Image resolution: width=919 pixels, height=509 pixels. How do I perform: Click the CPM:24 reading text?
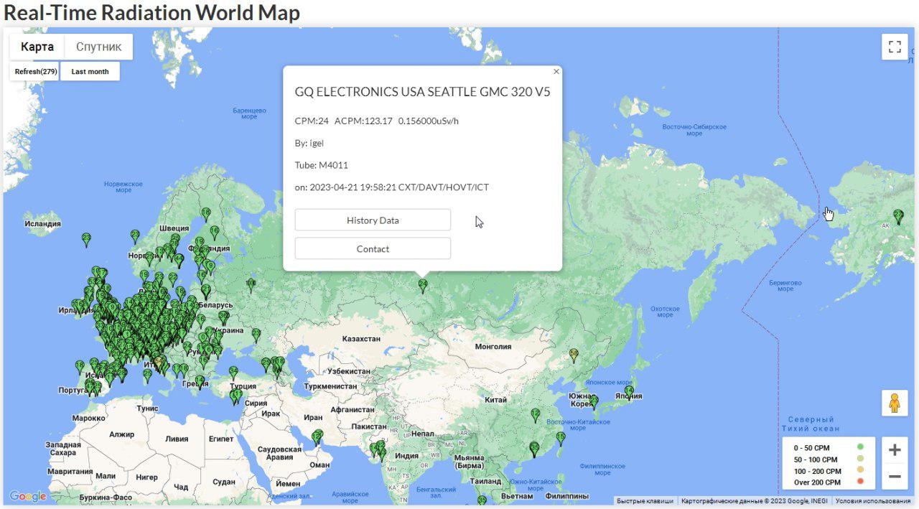312,121
